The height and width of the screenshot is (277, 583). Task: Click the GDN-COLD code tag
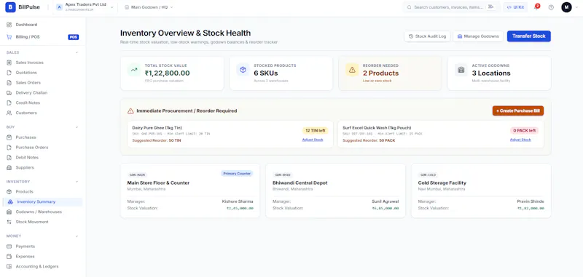428,174
